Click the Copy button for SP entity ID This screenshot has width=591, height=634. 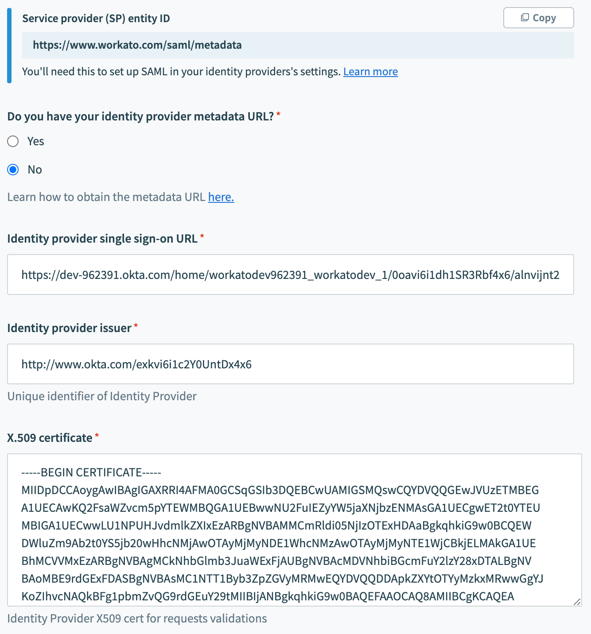pos(538,18)
